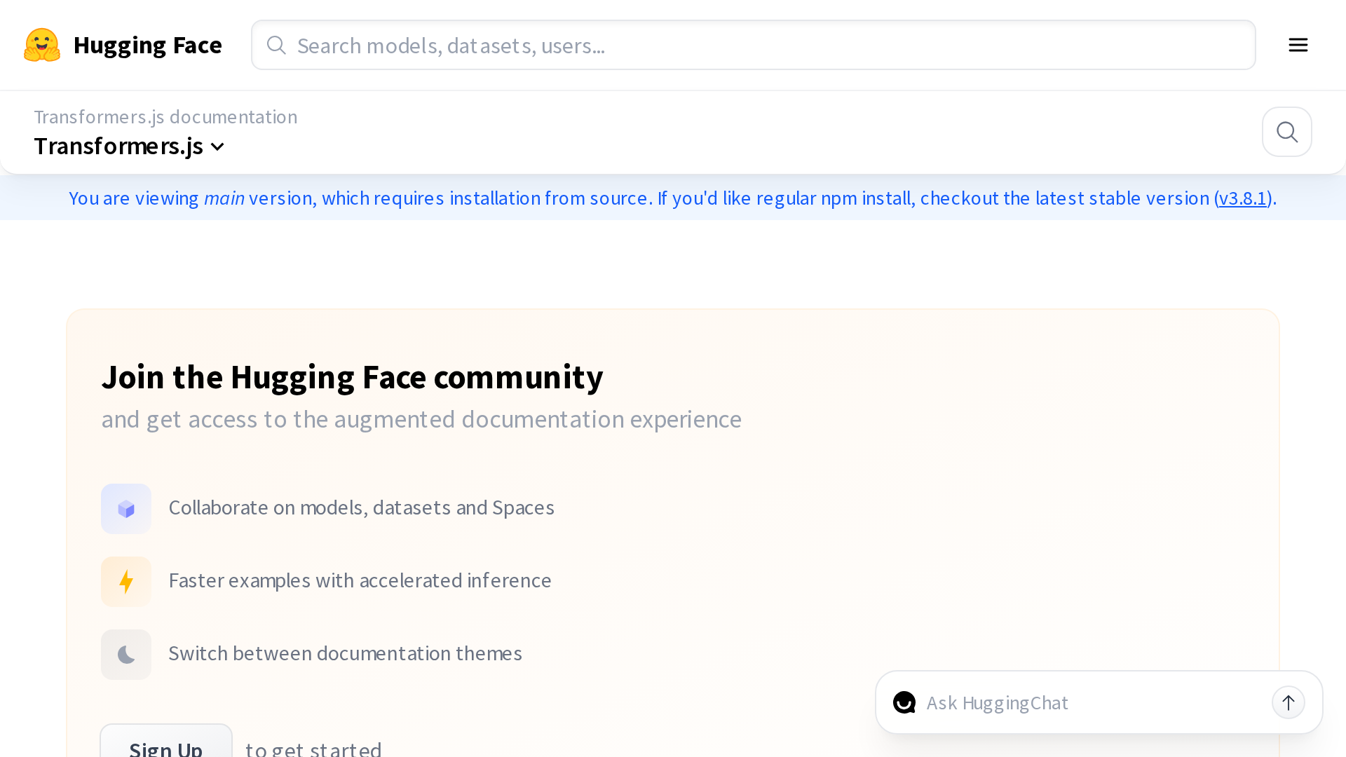
Task: Focus the Search models, datasets, users field
Action: tap(753, 45)
